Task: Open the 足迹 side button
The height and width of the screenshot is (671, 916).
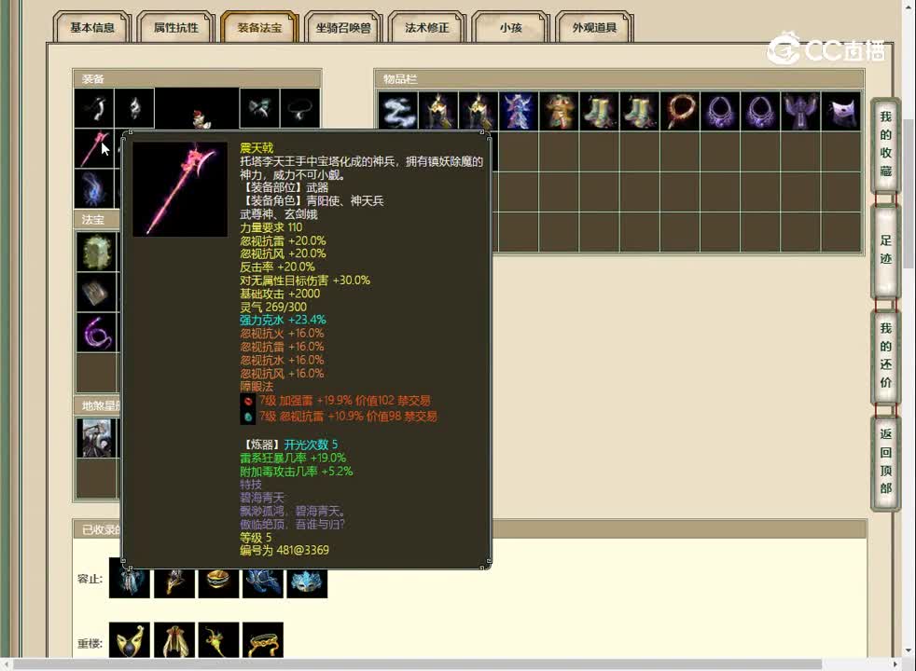Action: tap(885, 250)
